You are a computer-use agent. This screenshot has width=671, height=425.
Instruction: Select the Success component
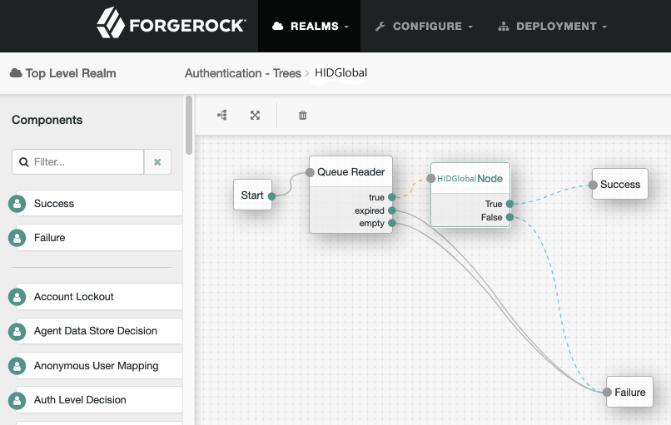click(99, 203)
